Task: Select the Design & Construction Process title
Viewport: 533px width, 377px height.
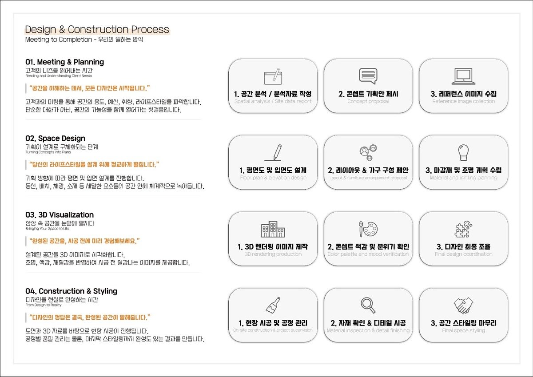Action: (97, 30)
